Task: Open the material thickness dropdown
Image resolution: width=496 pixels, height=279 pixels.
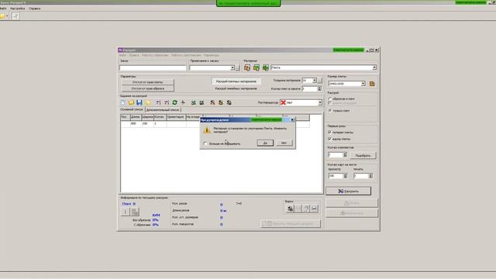Action: click(315, 81)
